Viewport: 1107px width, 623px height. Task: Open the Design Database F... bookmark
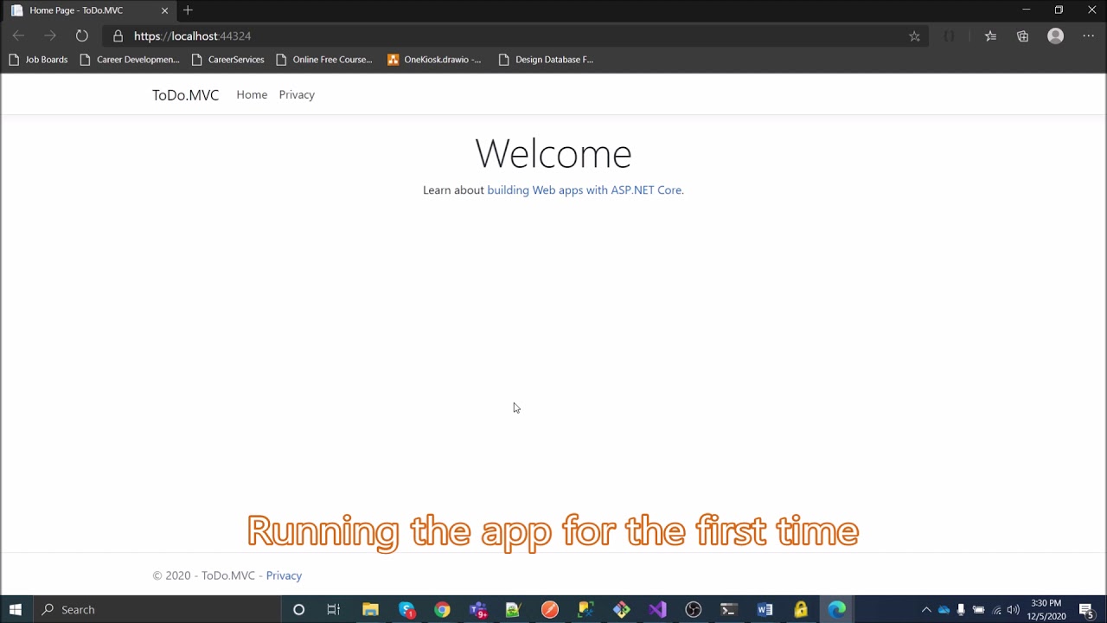point(547,60)
